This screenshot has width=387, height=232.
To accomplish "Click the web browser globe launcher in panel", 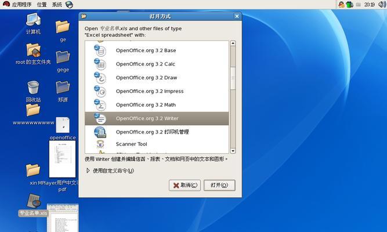I will click(x=70, y=5).
